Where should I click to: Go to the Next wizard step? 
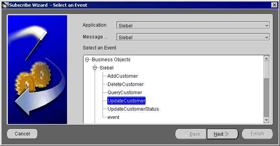click(x=222, y=134)
